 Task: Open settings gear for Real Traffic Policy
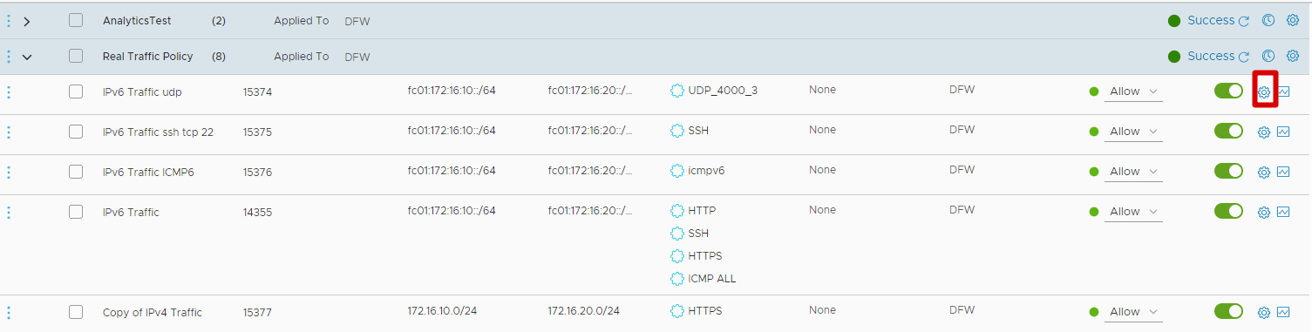coord(1293,56)
